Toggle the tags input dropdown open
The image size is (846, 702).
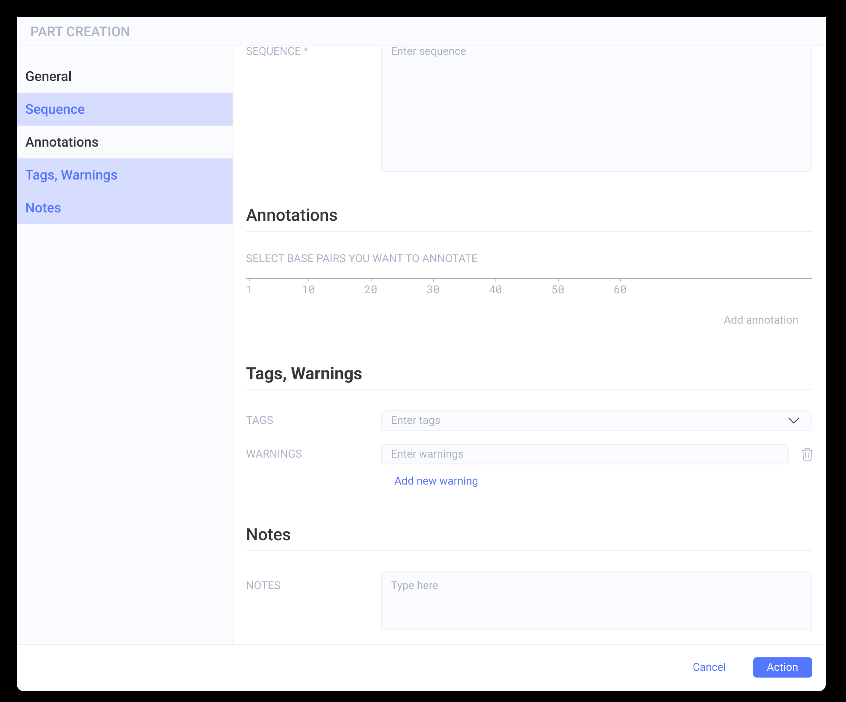click(795, 420)
